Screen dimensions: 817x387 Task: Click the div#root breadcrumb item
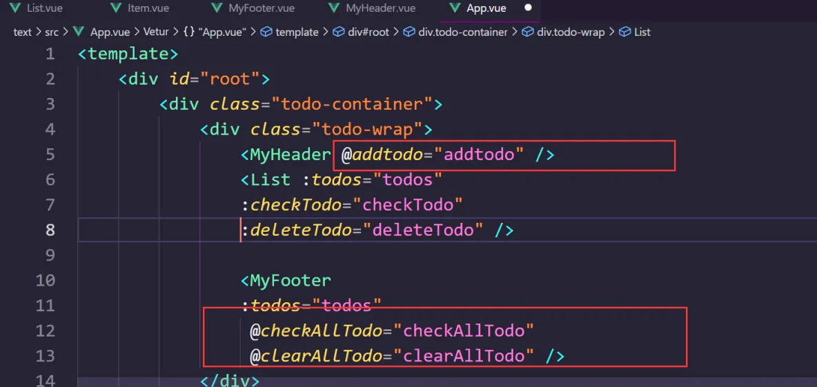click(x=368, y=32)
